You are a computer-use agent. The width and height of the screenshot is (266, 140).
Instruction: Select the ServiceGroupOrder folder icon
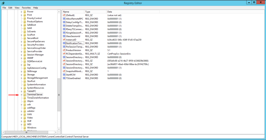tap(25, 48)
